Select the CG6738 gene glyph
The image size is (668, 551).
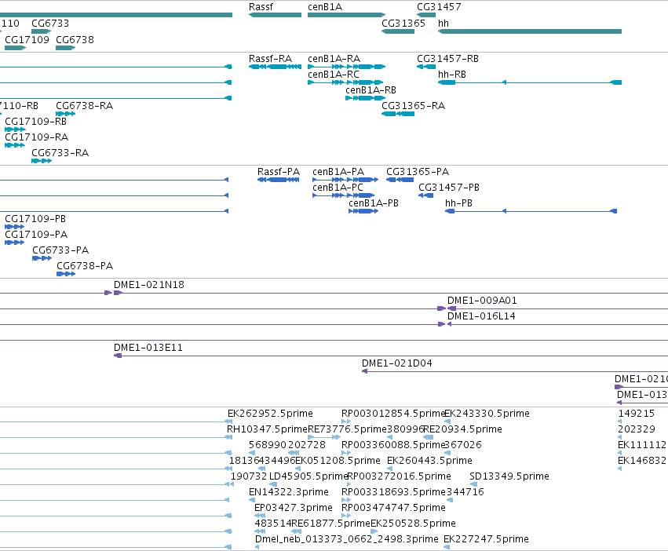point(66,48)
